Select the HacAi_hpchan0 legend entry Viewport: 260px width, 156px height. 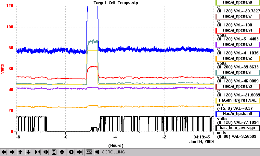tap(238, 114)
